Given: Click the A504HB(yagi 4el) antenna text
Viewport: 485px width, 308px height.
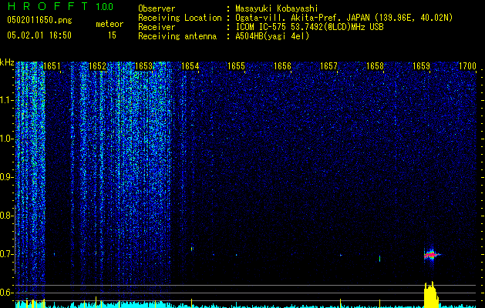Looking at the screenshot, I should point(272,36).
